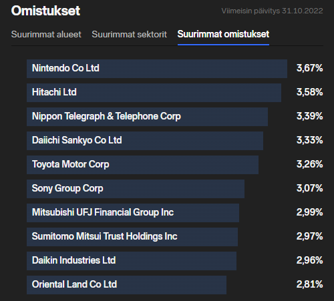Open Sumitomo Mitsui Trust Holdings Inc entry
The height and width of the screenshot is (301, 334).
pos(132,237)
